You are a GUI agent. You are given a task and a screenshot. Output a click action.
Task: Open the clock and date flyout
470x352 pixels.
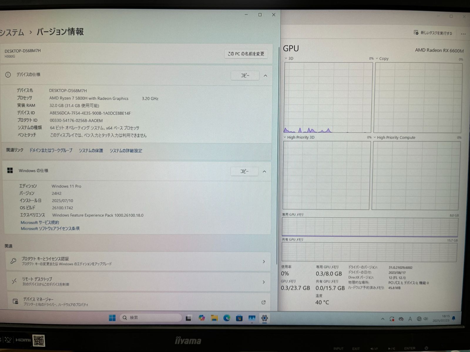click(x=441, y=318)
